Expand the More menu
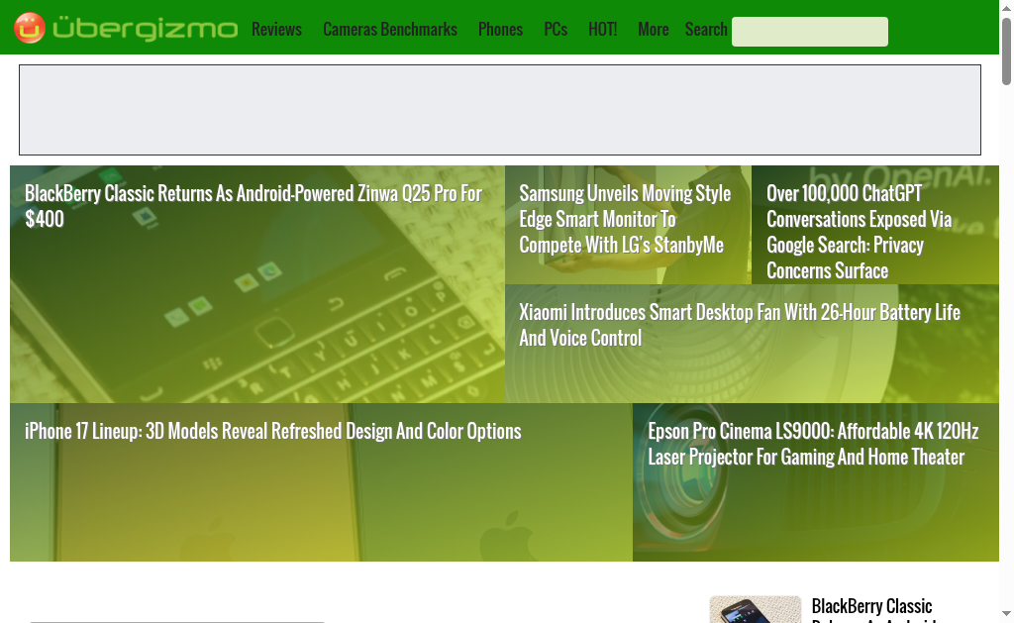 pyautogui.click(x=654, y=29)
